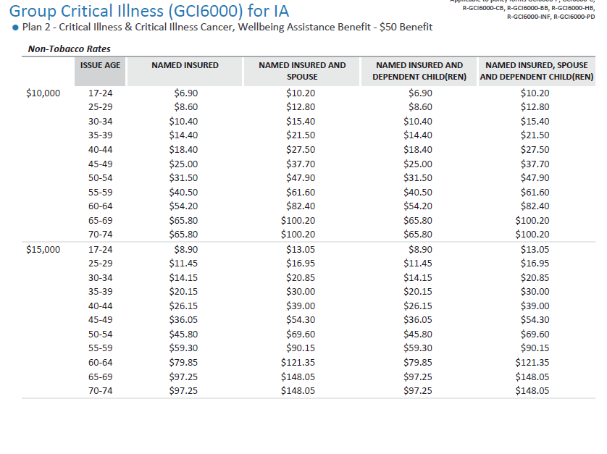The width and height of the screenshot is (607, 454).
Task: Click $47.90 in Named Insured and Spouse column
Action: [x=301, y=178]
